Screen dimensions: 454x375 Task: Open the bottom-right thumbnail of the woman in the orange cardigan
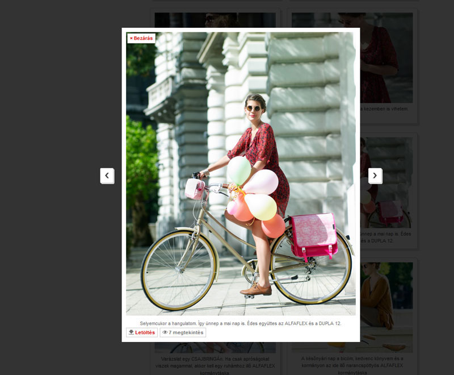386,301
